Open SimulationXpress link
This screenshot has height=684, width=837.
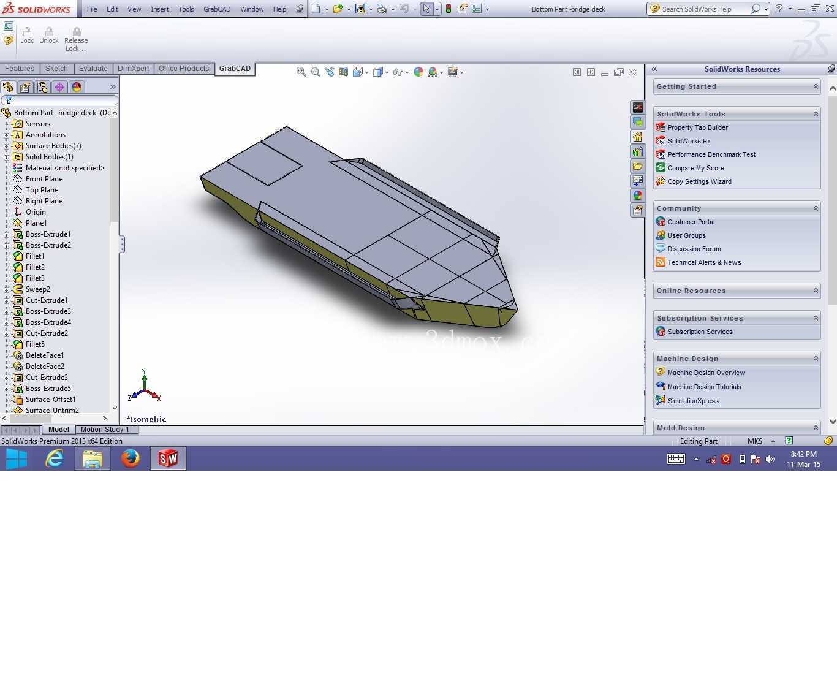(693, 401)
